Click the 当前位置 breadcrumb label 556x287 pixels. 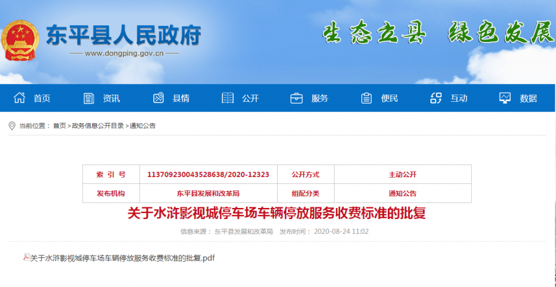pos(33,126)
